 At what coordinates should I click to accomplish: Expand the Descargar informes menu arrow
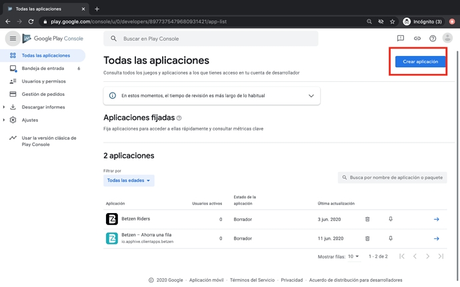pos(4,107)
